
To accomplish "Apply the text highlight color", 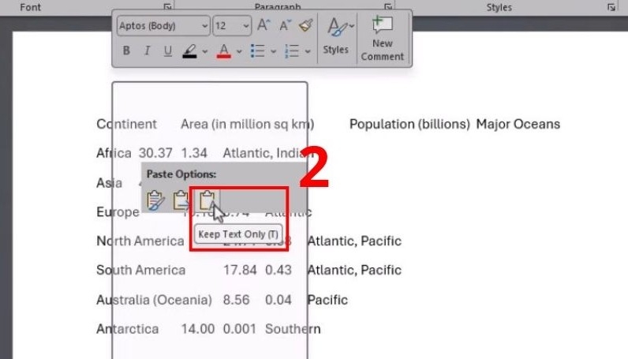I will [190, 50].
